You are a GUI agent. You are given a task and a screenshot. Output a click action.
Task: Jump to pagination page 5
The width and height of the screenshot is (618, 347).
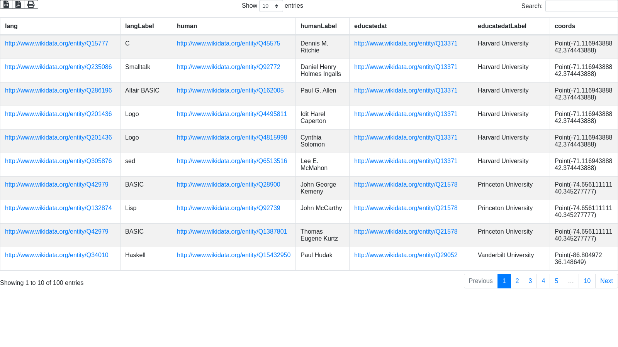[556, 281]
